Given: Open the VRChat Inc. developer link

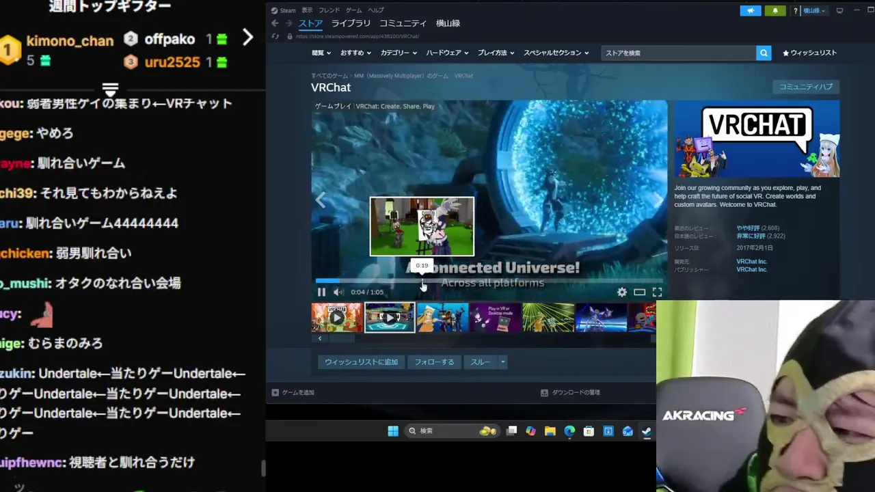Looking at the screenshot, I should point(751,262).
